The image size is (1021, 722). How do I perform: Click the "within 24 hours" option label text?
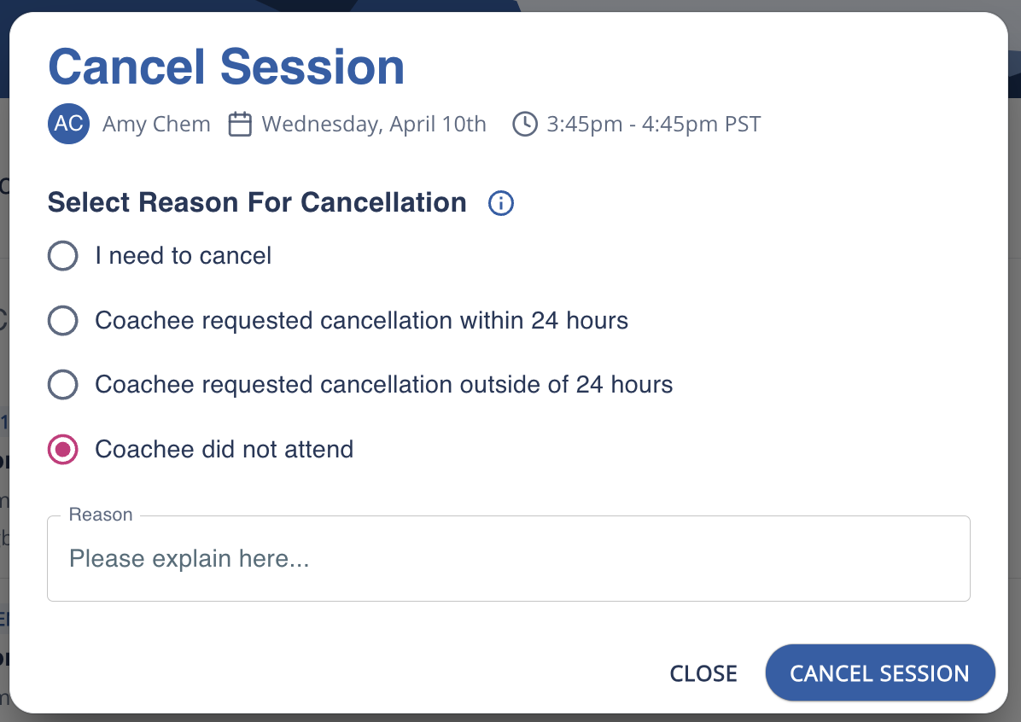[x=362, y=321]
